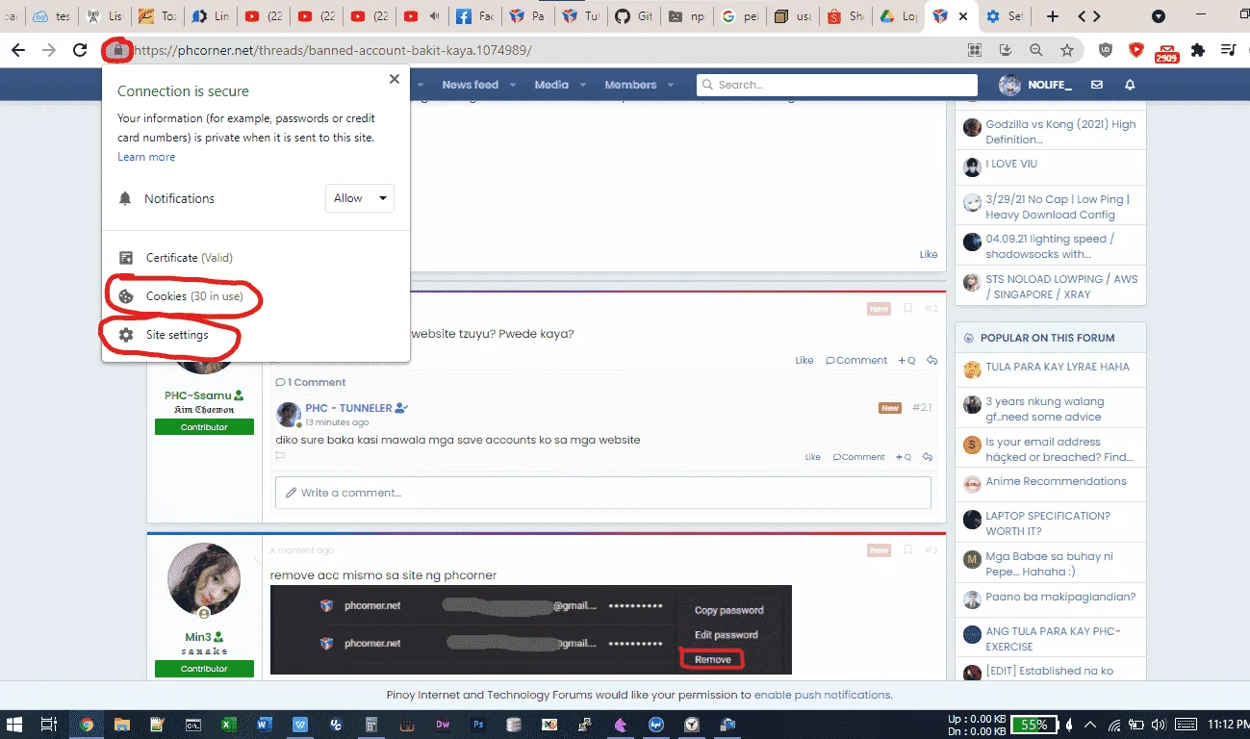Show hidden system tray icons chevron
1250x739 pixels.
tap(1090, 725)
